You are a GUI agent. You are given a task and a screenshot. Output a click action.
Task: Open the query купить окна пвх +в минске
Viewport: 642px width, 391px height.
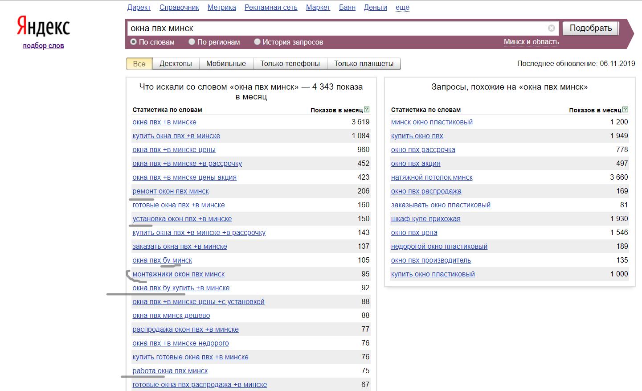click(x=176, y=136)
